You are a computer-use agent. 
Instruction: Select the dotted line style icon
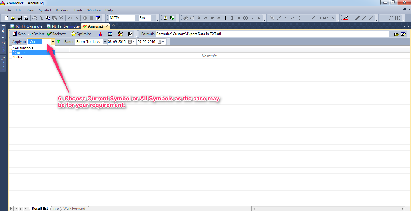coord(364,18)
